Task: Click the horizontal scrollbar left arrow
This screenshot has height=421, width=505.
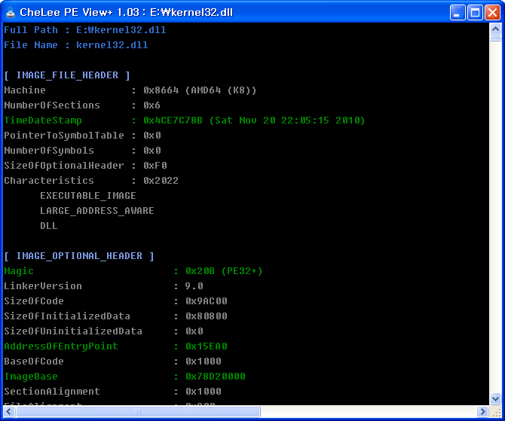Action: (x=9, y=411)
